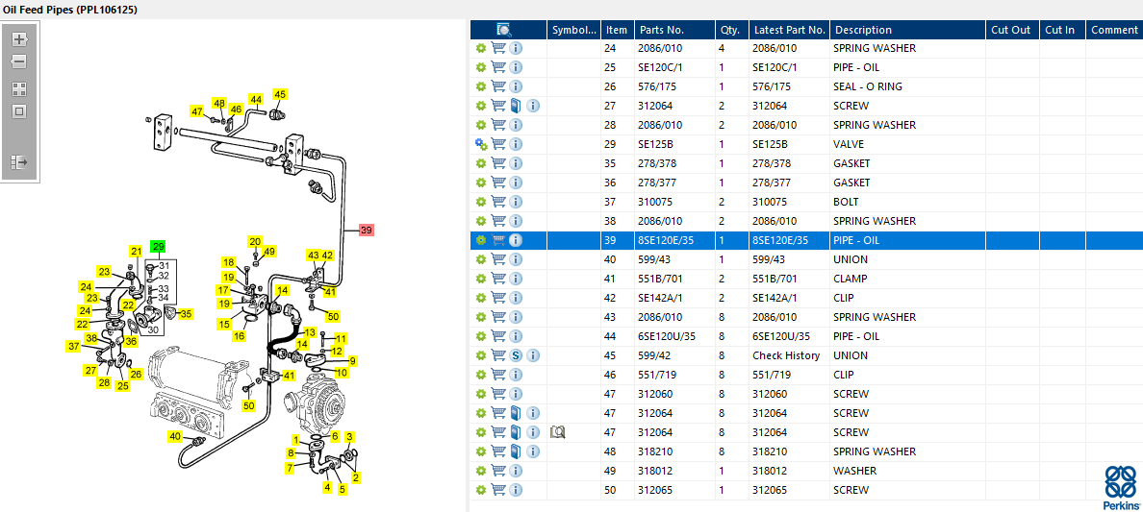Click callout 45 in the diagram

pos(280,94)
